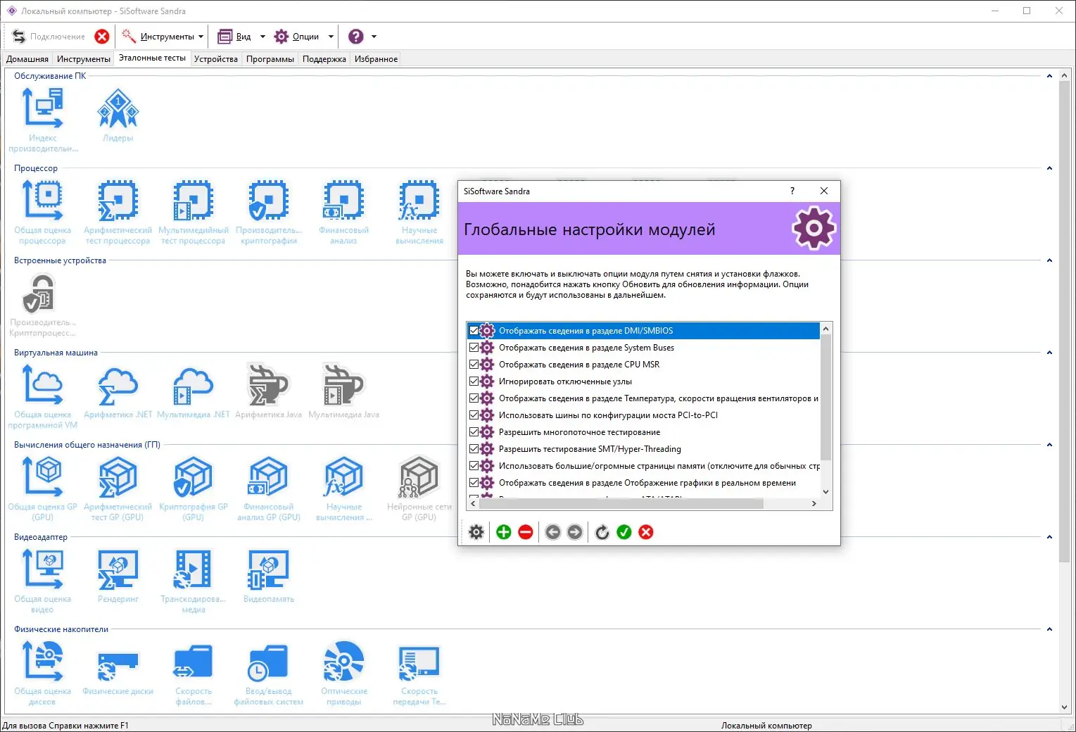The image size is (1076, 732).
Task: Click the red minus icon in the dialog
Action: (x=526, y=532)
